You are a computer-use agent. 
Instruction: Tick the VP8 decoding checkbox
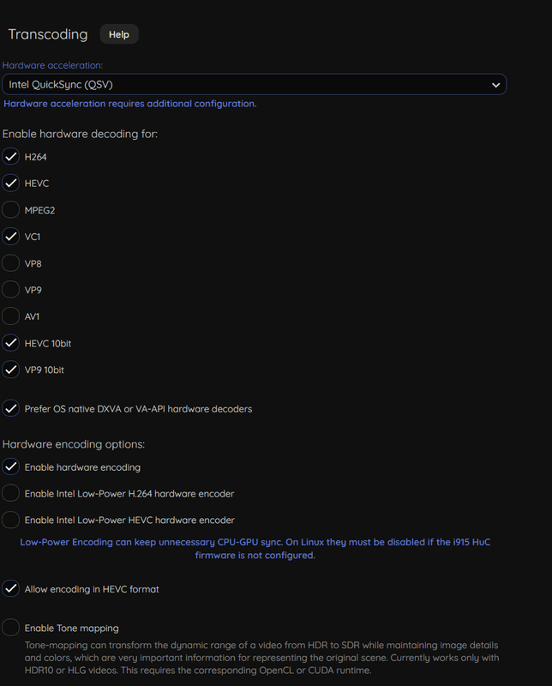[x=11, y=263]
